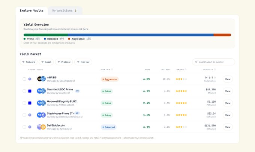
Task: Click the green Prime segment of the yield bar
Action: (46, 35)
